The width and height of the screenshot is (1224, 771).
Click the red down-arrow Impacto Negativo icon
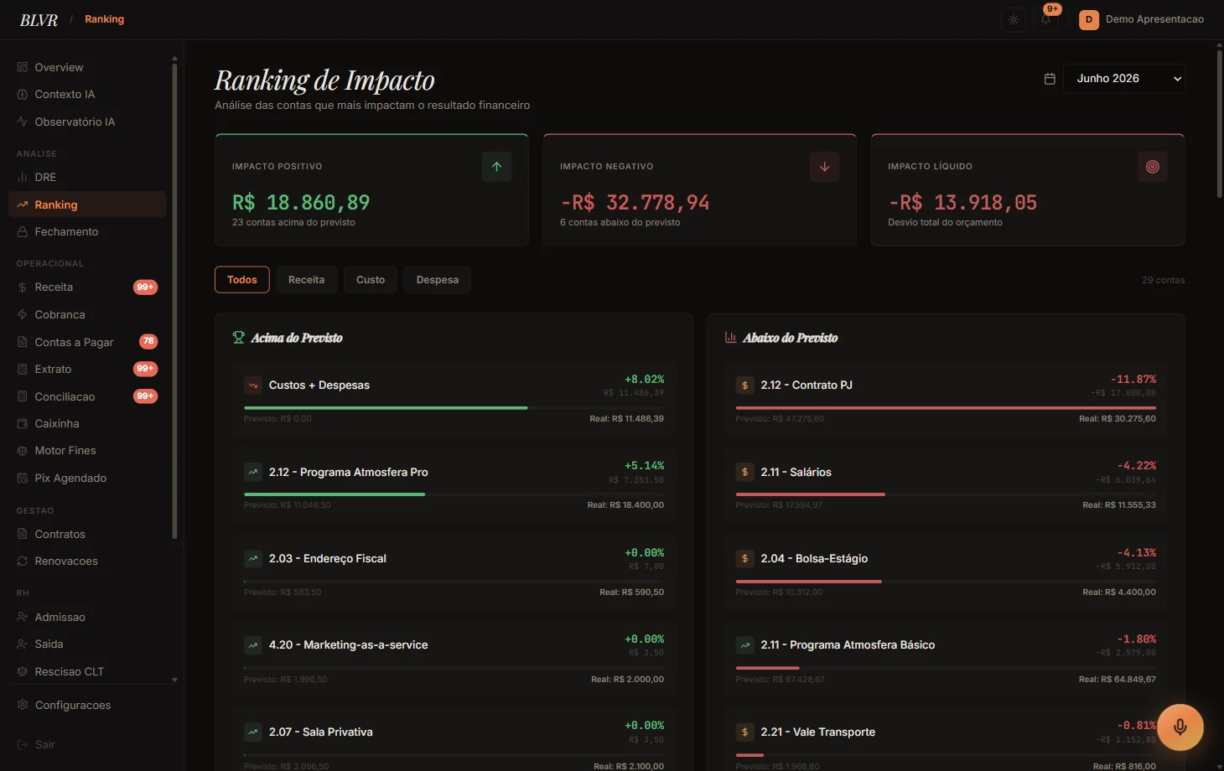pos(824,167)
